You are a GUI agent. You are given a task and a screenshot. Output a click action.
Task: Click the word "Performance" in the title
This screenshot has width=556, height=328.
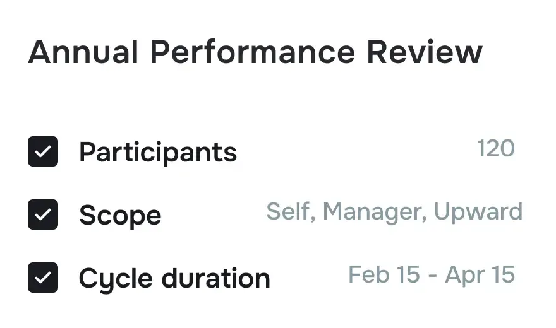pyautogui.click(x=253, y=52)
